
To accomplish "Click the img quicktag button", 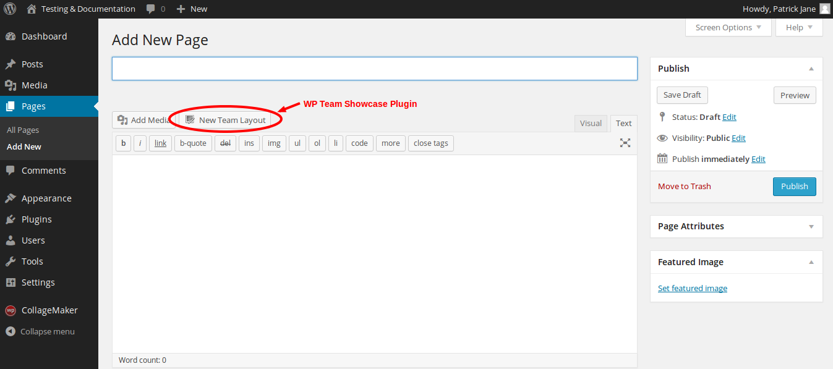I will coord(274,143).
